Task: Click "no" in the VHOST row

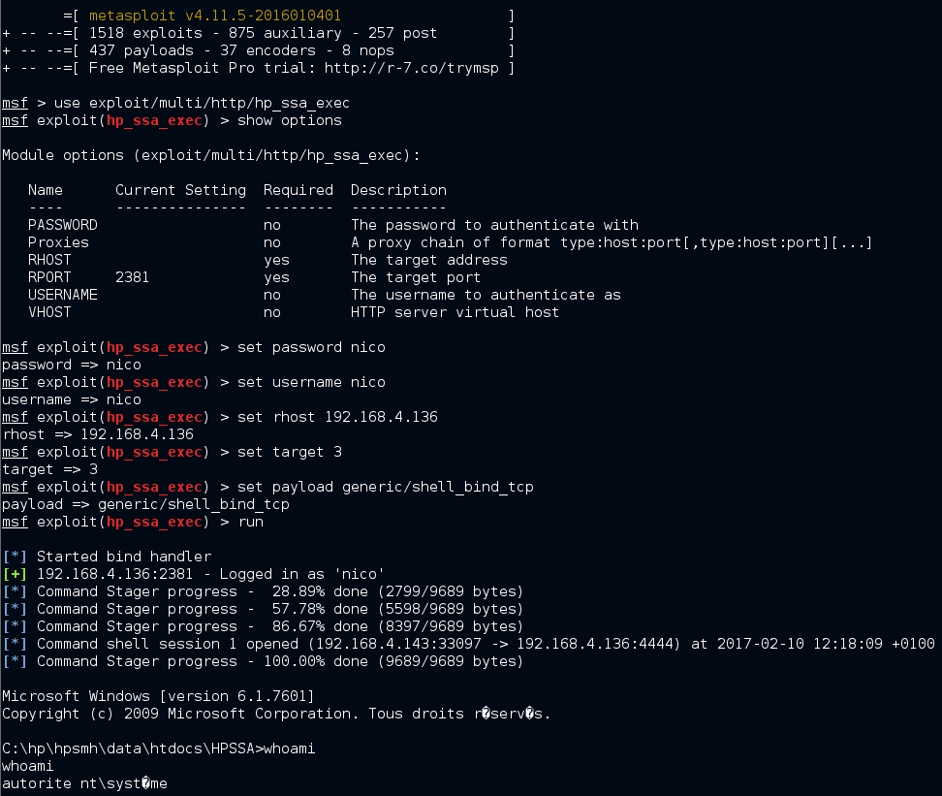Action: 272,312
